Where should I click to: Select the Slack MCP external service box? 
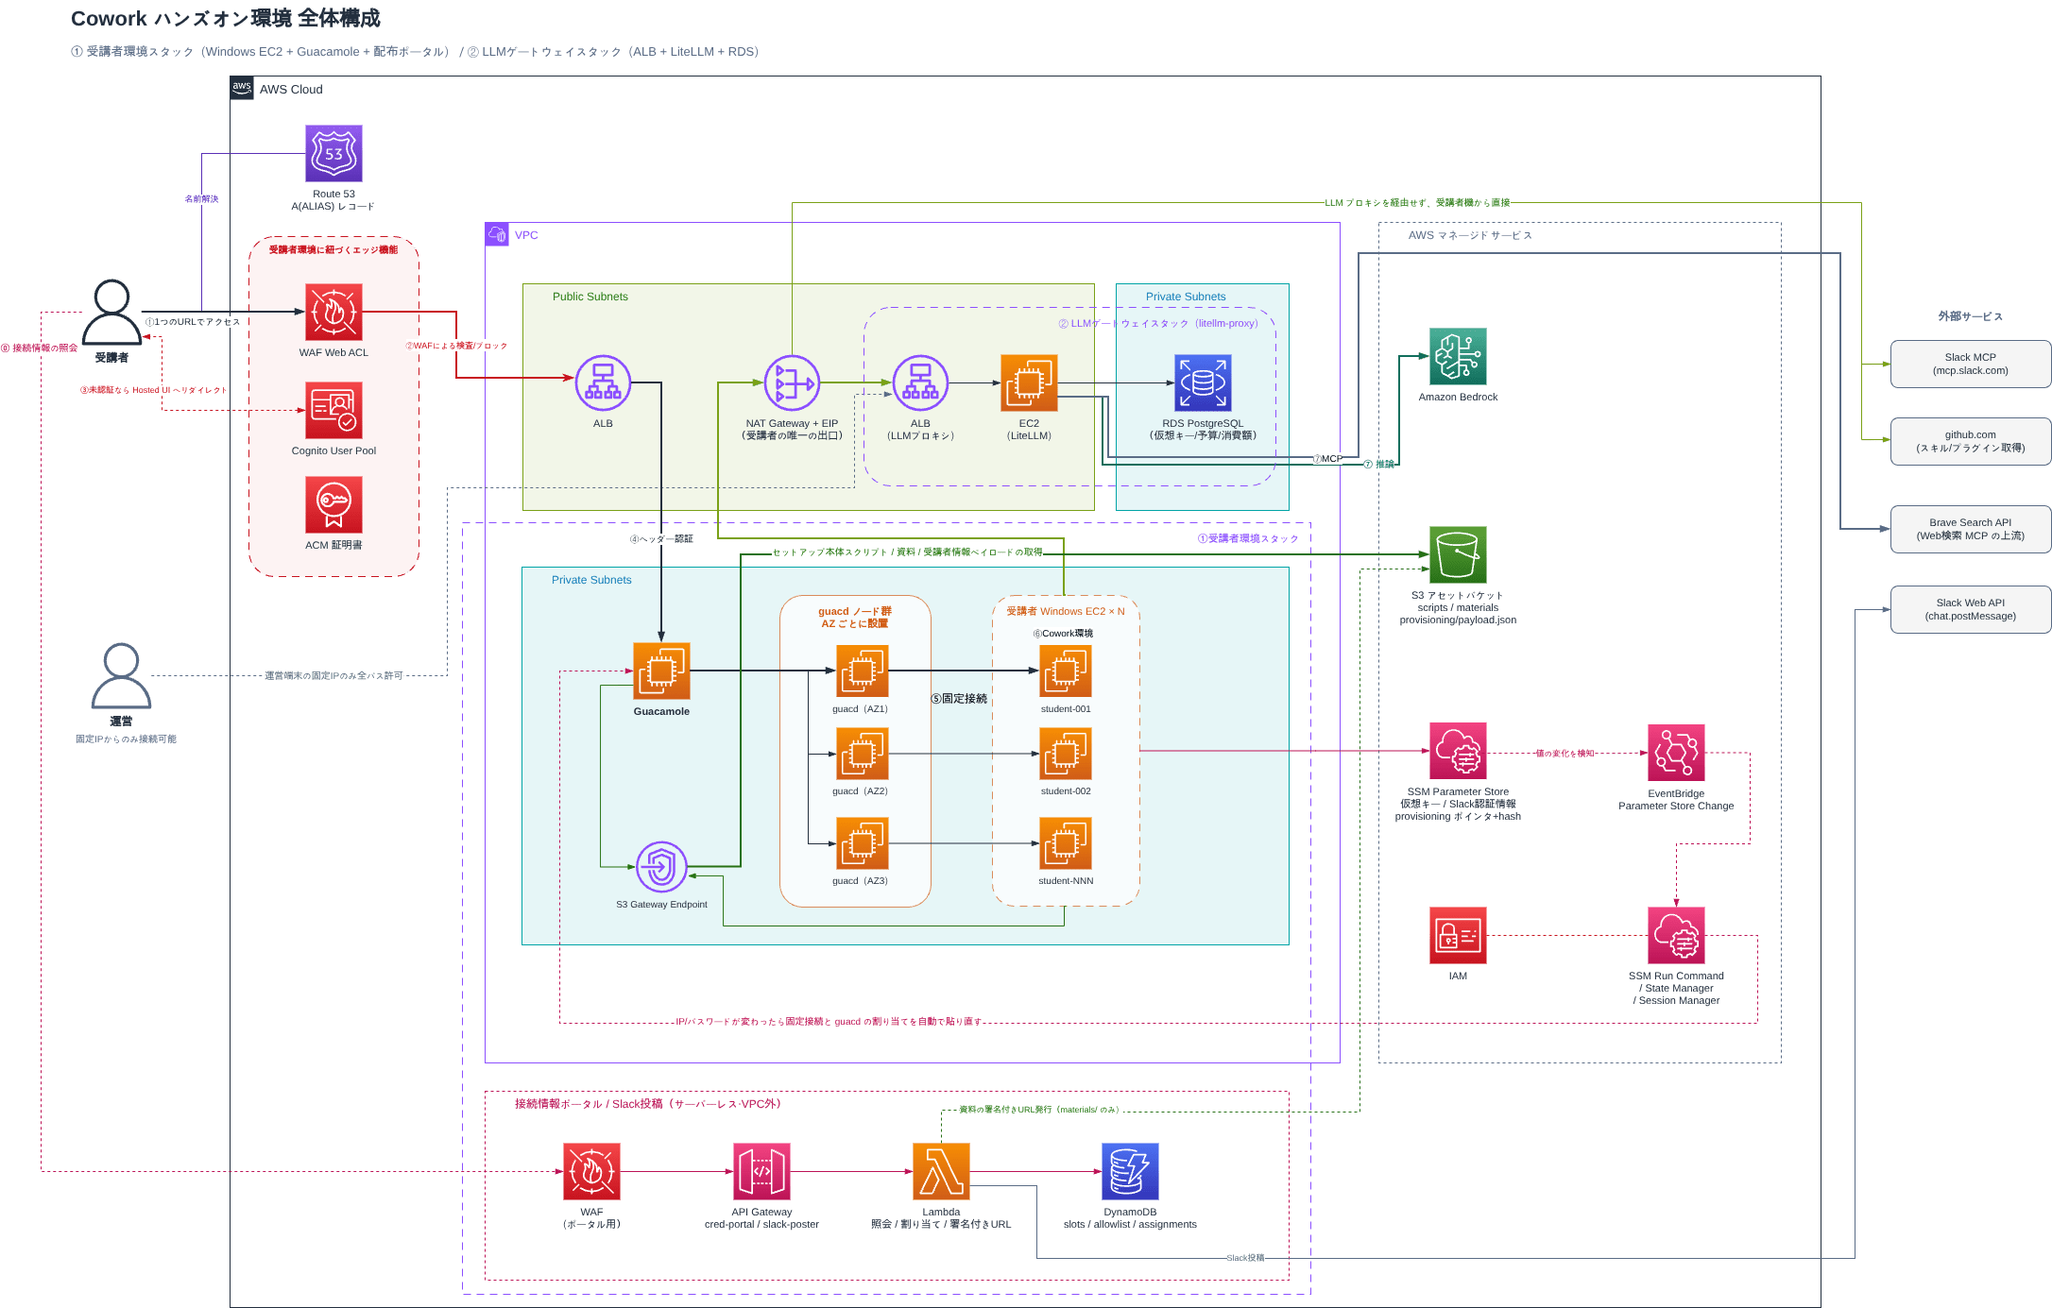1970,364
